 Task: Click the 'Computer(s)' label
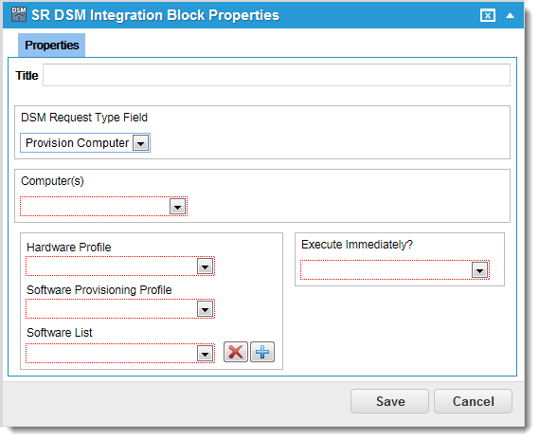[x=52, y=181]
